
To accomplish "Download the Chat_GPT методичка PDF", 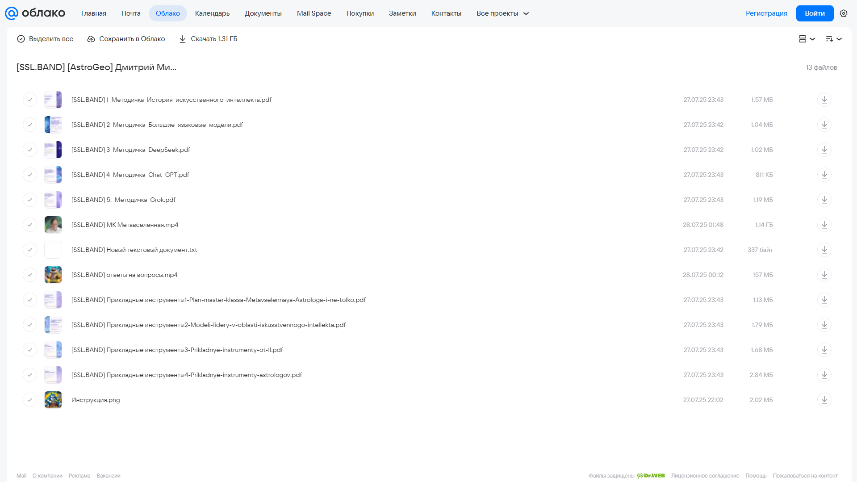I will pyautogui.click(x=824, y=175).
